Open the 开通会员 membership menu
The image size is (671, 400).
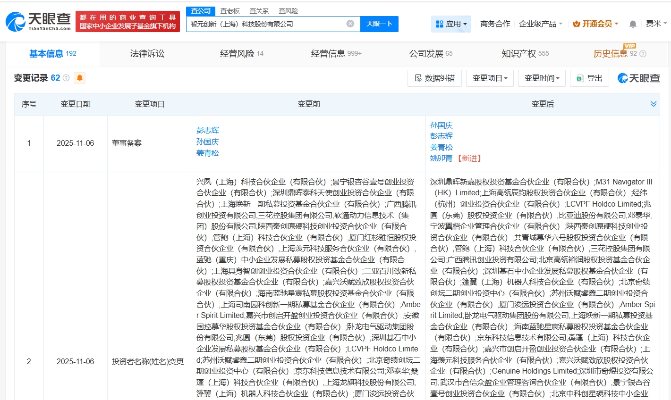pyautogui.click(x=595, y=24)
